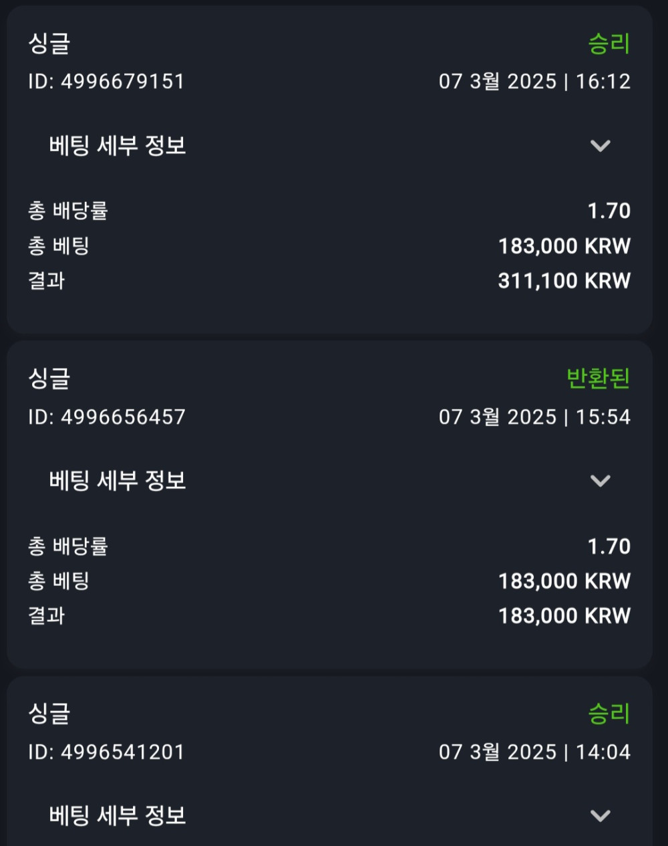
Task: Click the '승리' status on the 16:12 bet
Action: 609,44
